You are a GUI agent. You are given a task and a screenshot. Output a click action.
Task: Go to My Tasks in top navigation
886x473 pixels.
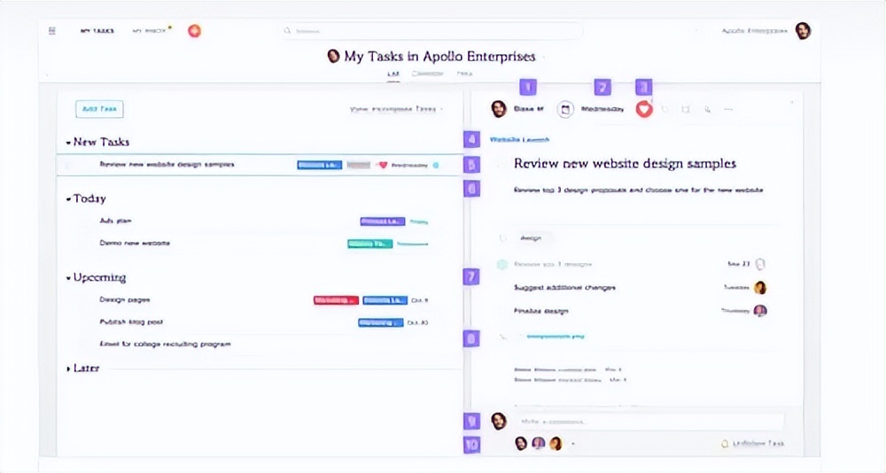(97, 30)
